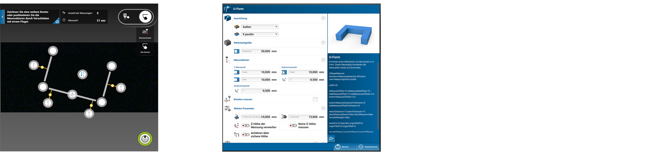Select the probe positioning mode icon
Viewport: 668px width, 157px height.
click(127, 16)
